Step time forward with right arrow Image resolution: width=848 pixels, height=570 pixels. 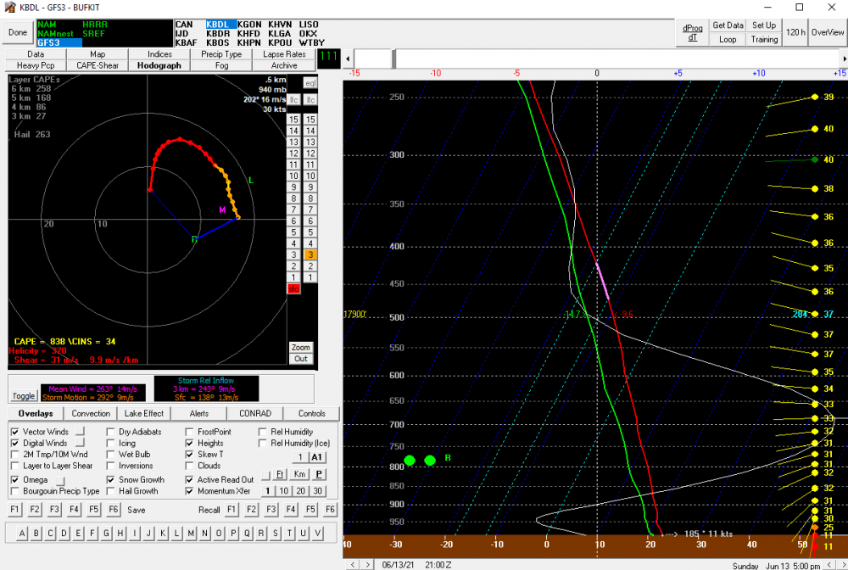coord(368,565)
